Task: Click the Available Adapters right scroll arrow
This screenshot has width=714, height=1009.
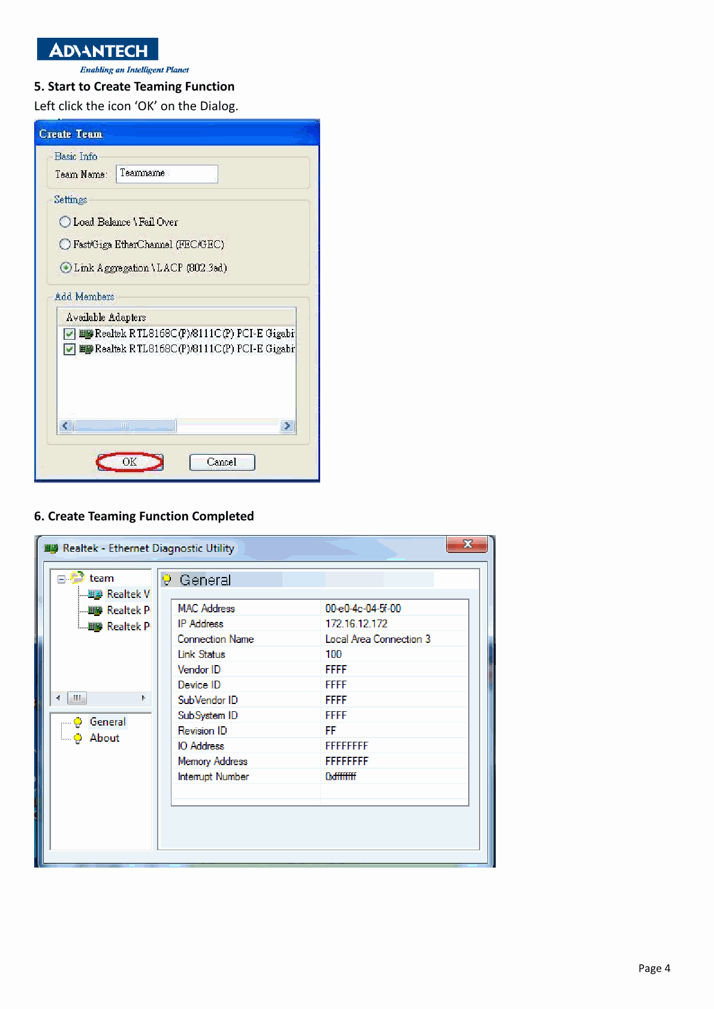Action: tap(287, 426)
